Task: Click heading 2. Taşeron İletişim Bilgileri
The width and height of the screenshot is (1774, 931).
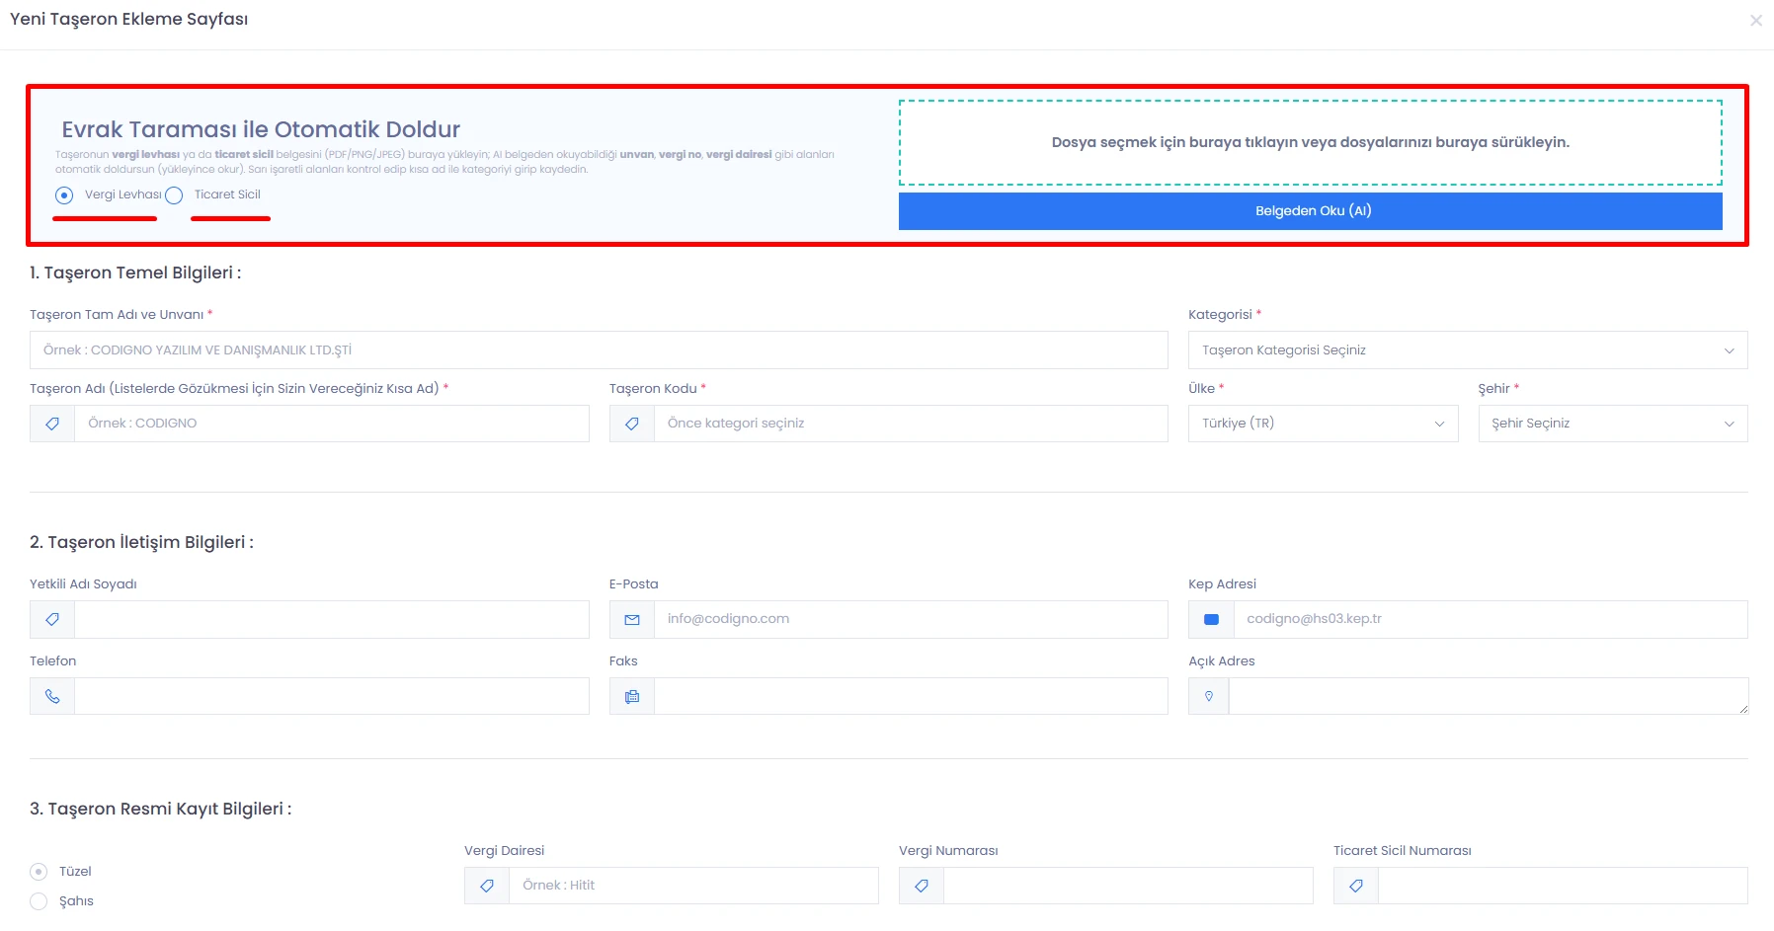Action: (141, 542)
